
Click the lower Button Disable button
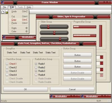(78, 79)
